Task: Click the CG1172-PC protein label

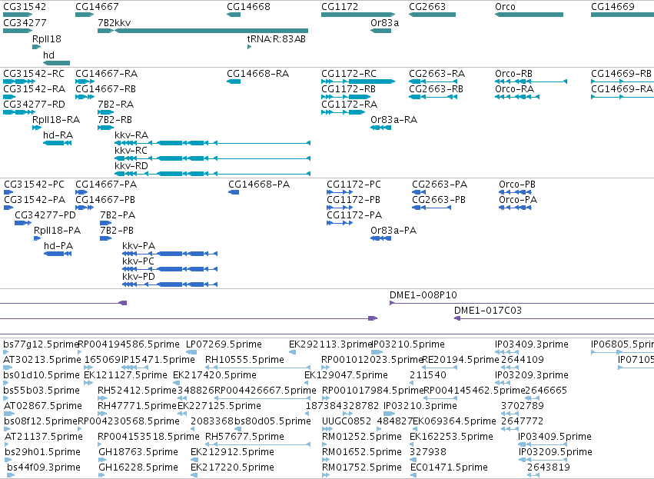Action: [x=354, y=185]
